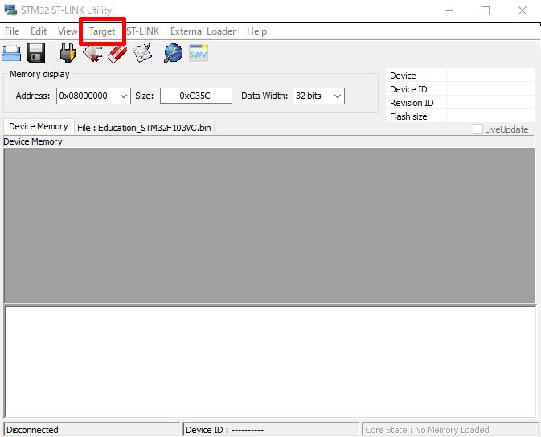Open the Target menu
The image size is (541, 437).
102,31
